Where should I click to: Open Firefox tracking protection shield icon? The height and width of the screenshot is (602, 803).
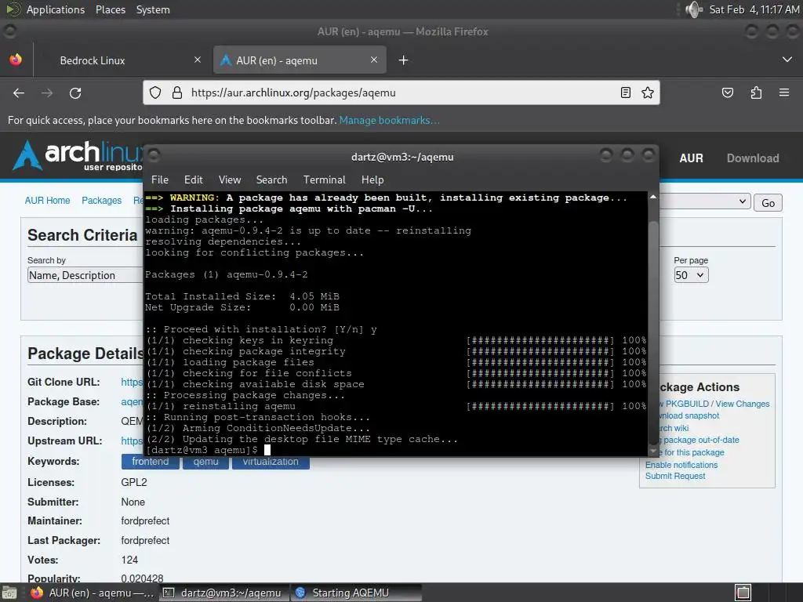click(155, 92)
